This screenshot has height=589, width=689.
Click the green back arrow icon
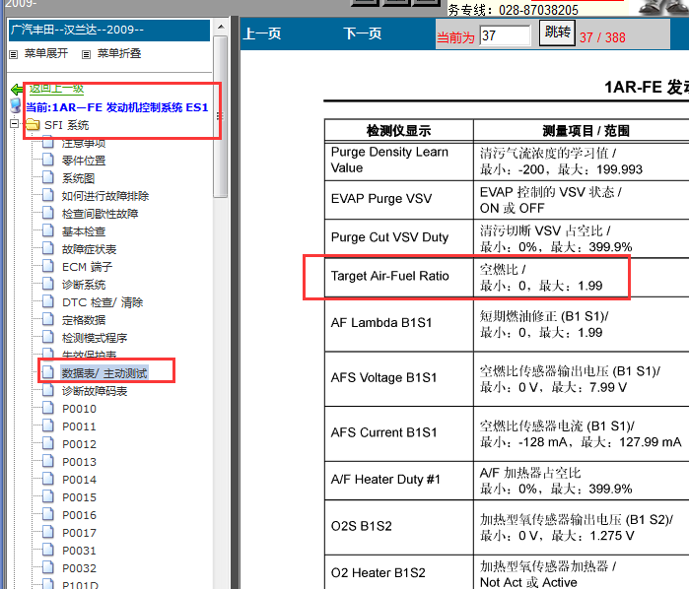18,90
